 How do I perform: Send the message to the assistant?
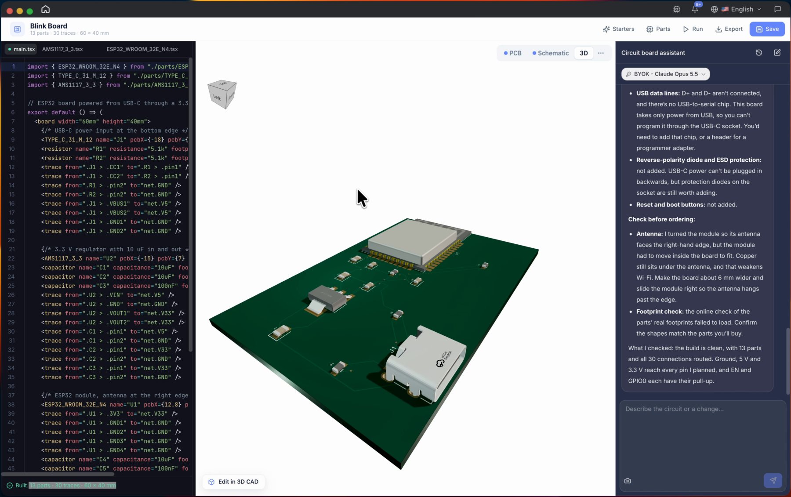pos(773,480)
